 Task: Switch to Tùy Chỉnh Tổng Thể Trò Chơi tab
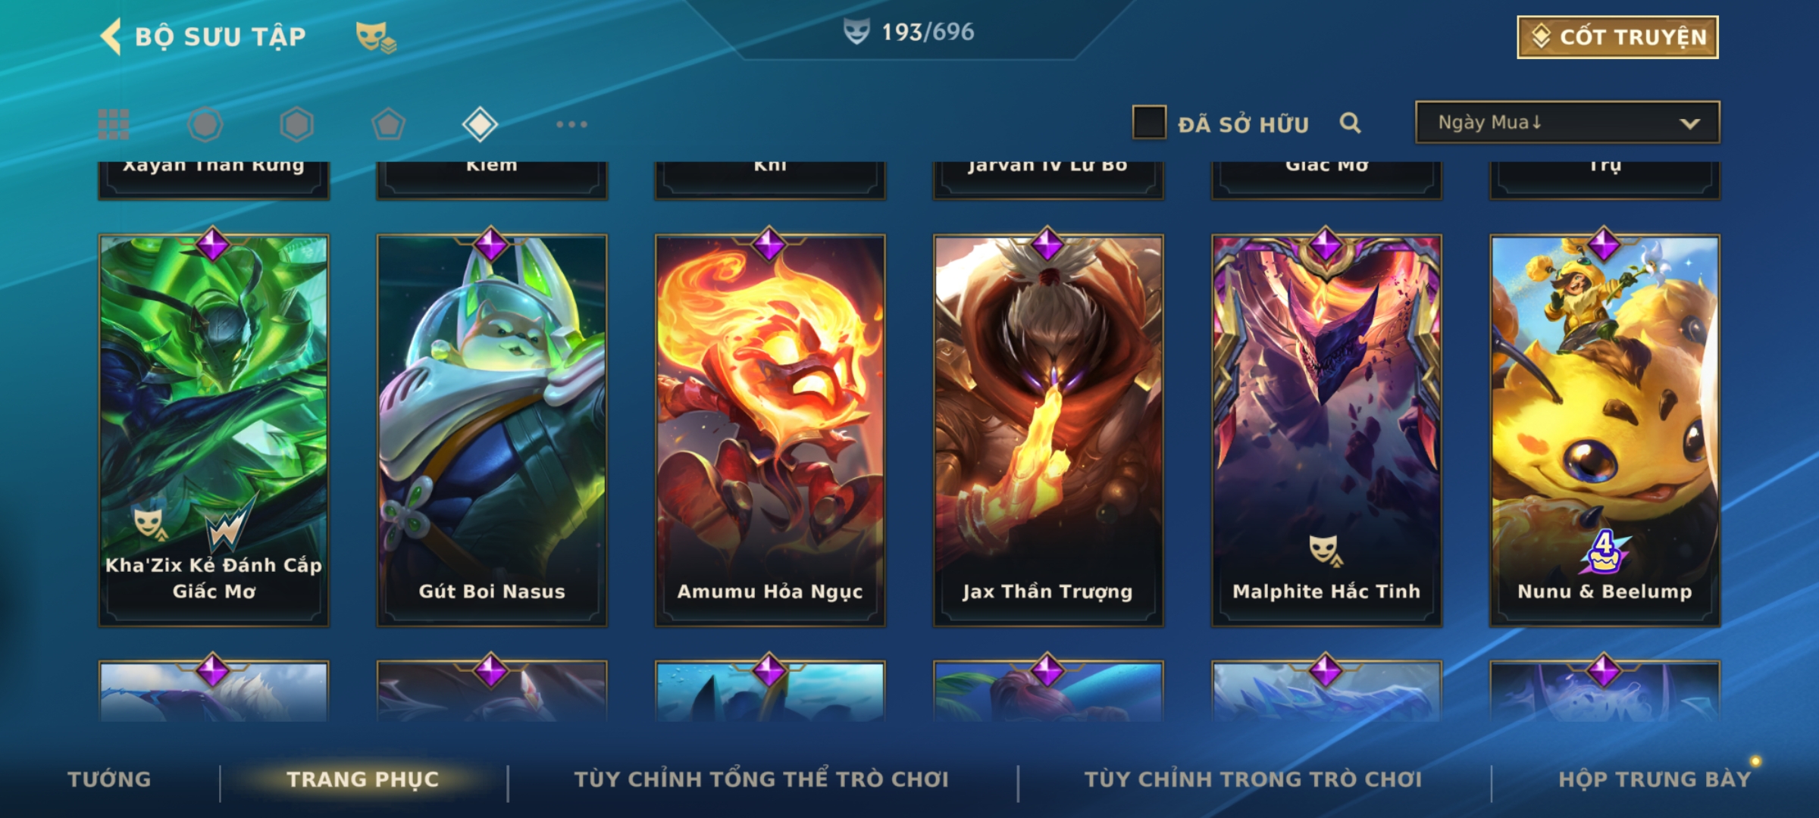(762, 779)
